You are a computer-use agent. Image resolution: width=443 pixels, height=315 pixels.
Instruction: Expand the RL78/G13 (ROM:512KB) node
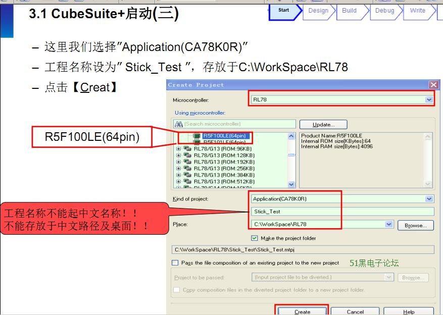click(x=178, y=182)
